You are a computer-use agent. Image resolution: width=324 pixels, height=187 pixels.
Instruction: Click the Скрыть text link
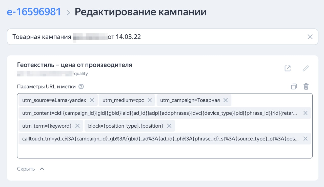tap(26, 169)
